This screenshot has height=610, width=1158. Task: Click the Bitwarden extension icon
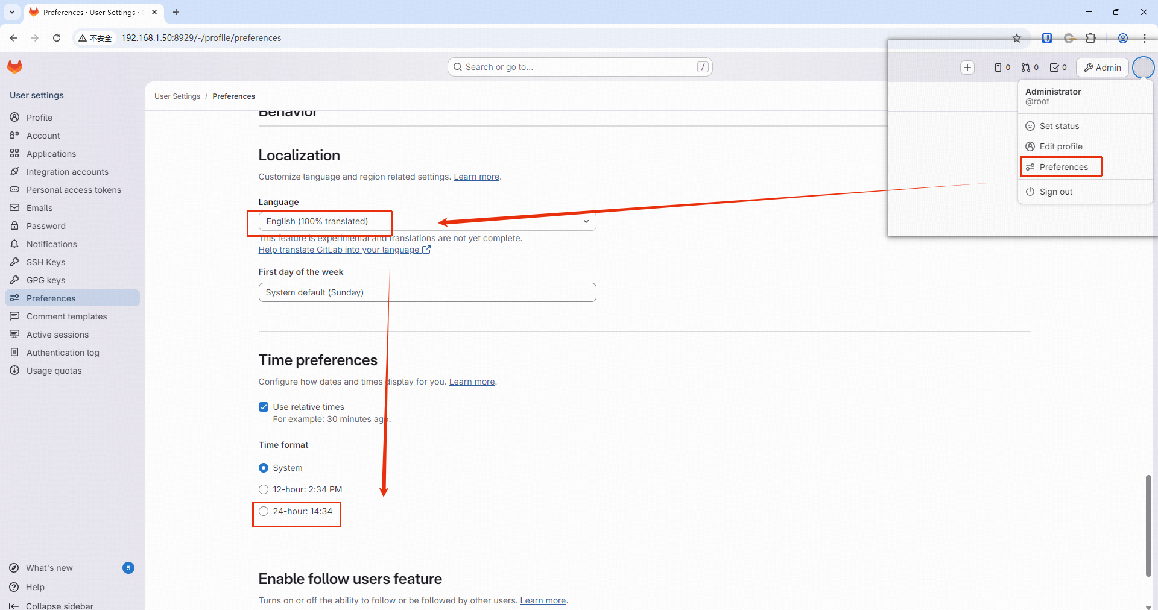tap(1047, 38)
